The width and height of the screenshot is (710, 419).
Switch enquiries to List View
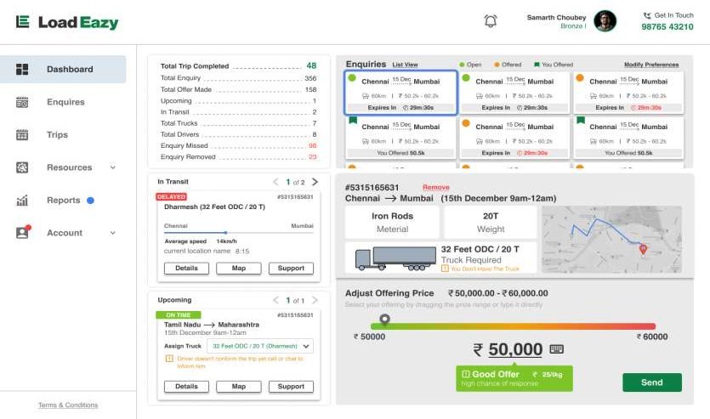(x=405, y=65)
